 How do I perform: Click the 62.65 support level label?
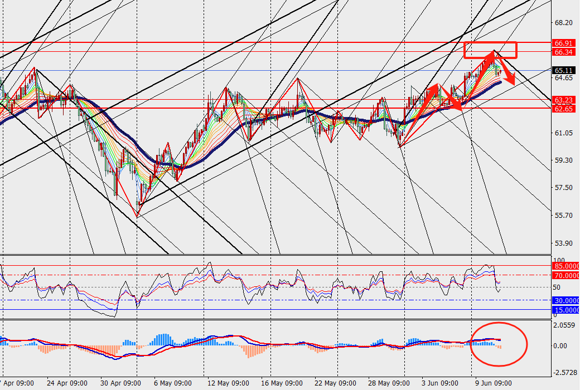coord(563,109)
